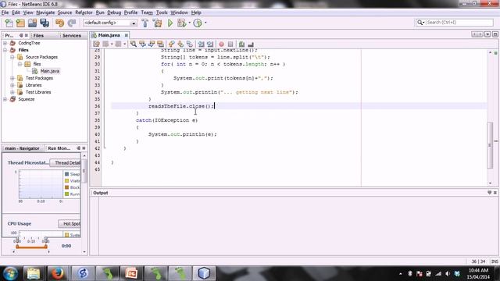Switch to the Files tab
The image size is (500, 281).
pos(38,35)
